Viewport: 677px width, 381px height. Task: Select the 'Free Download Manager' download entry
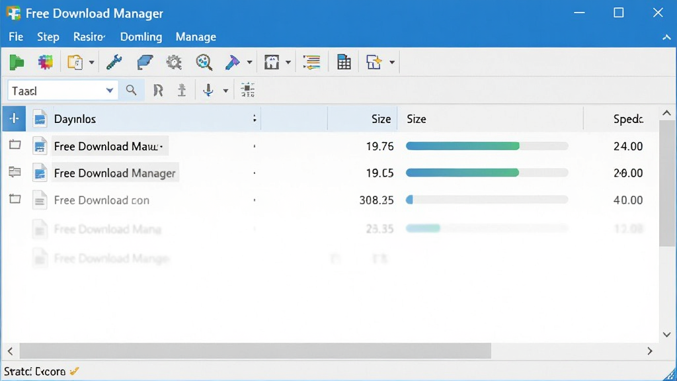[x=114, y=173]
